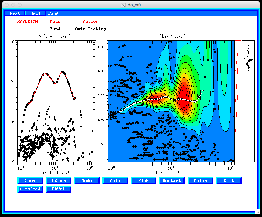Click the Auto Picking status text
Image resolution: width=262 pixels, height=217 pixels.
(90, 29)
